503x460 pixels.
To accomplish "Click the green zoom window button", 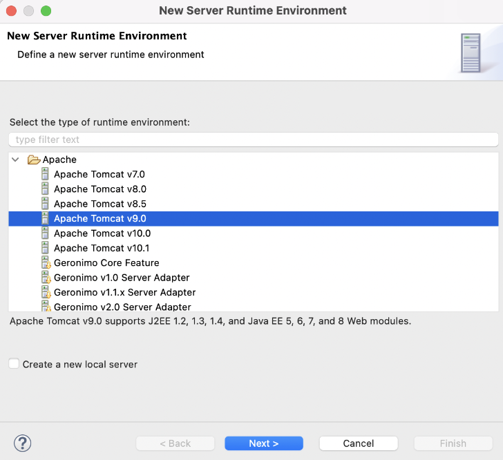I will coord(46,11).
